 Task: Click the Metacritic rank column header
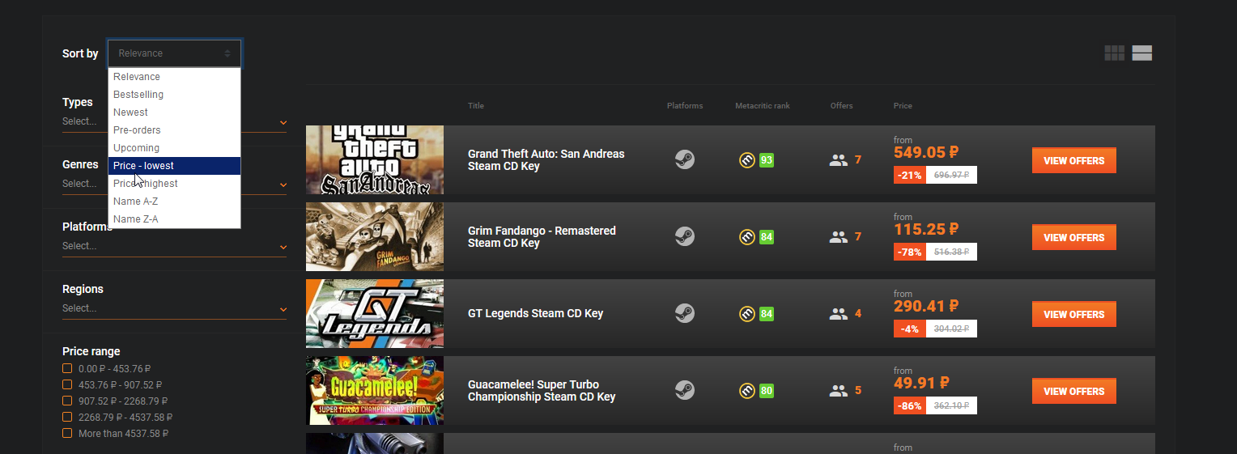762,106
